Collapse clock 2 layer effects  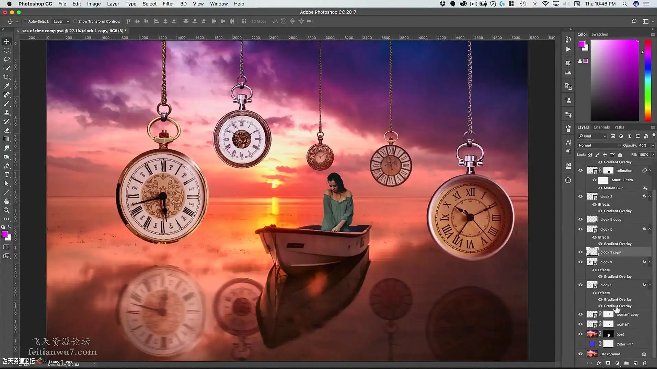pos(649,197)
